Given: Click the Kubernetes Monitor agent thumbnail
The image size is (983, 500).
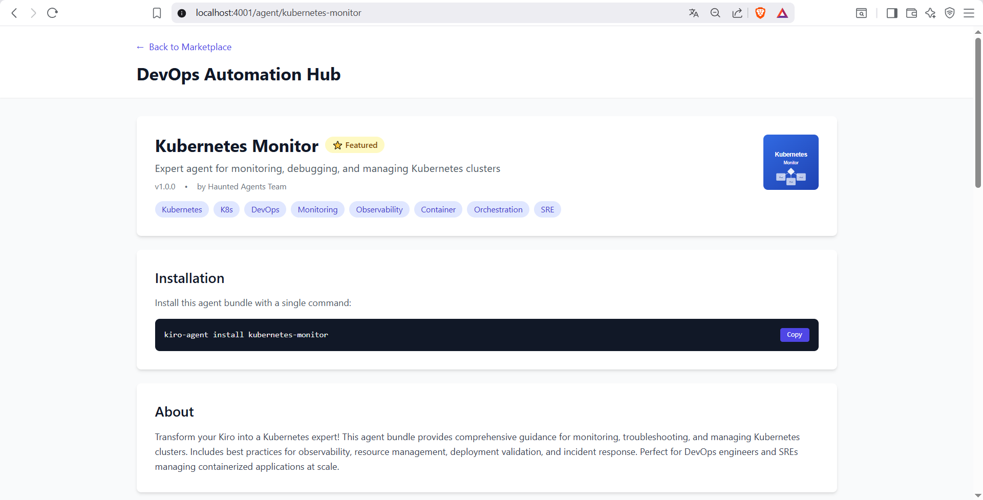Looking at the screenshot, I should pos(790,162).
